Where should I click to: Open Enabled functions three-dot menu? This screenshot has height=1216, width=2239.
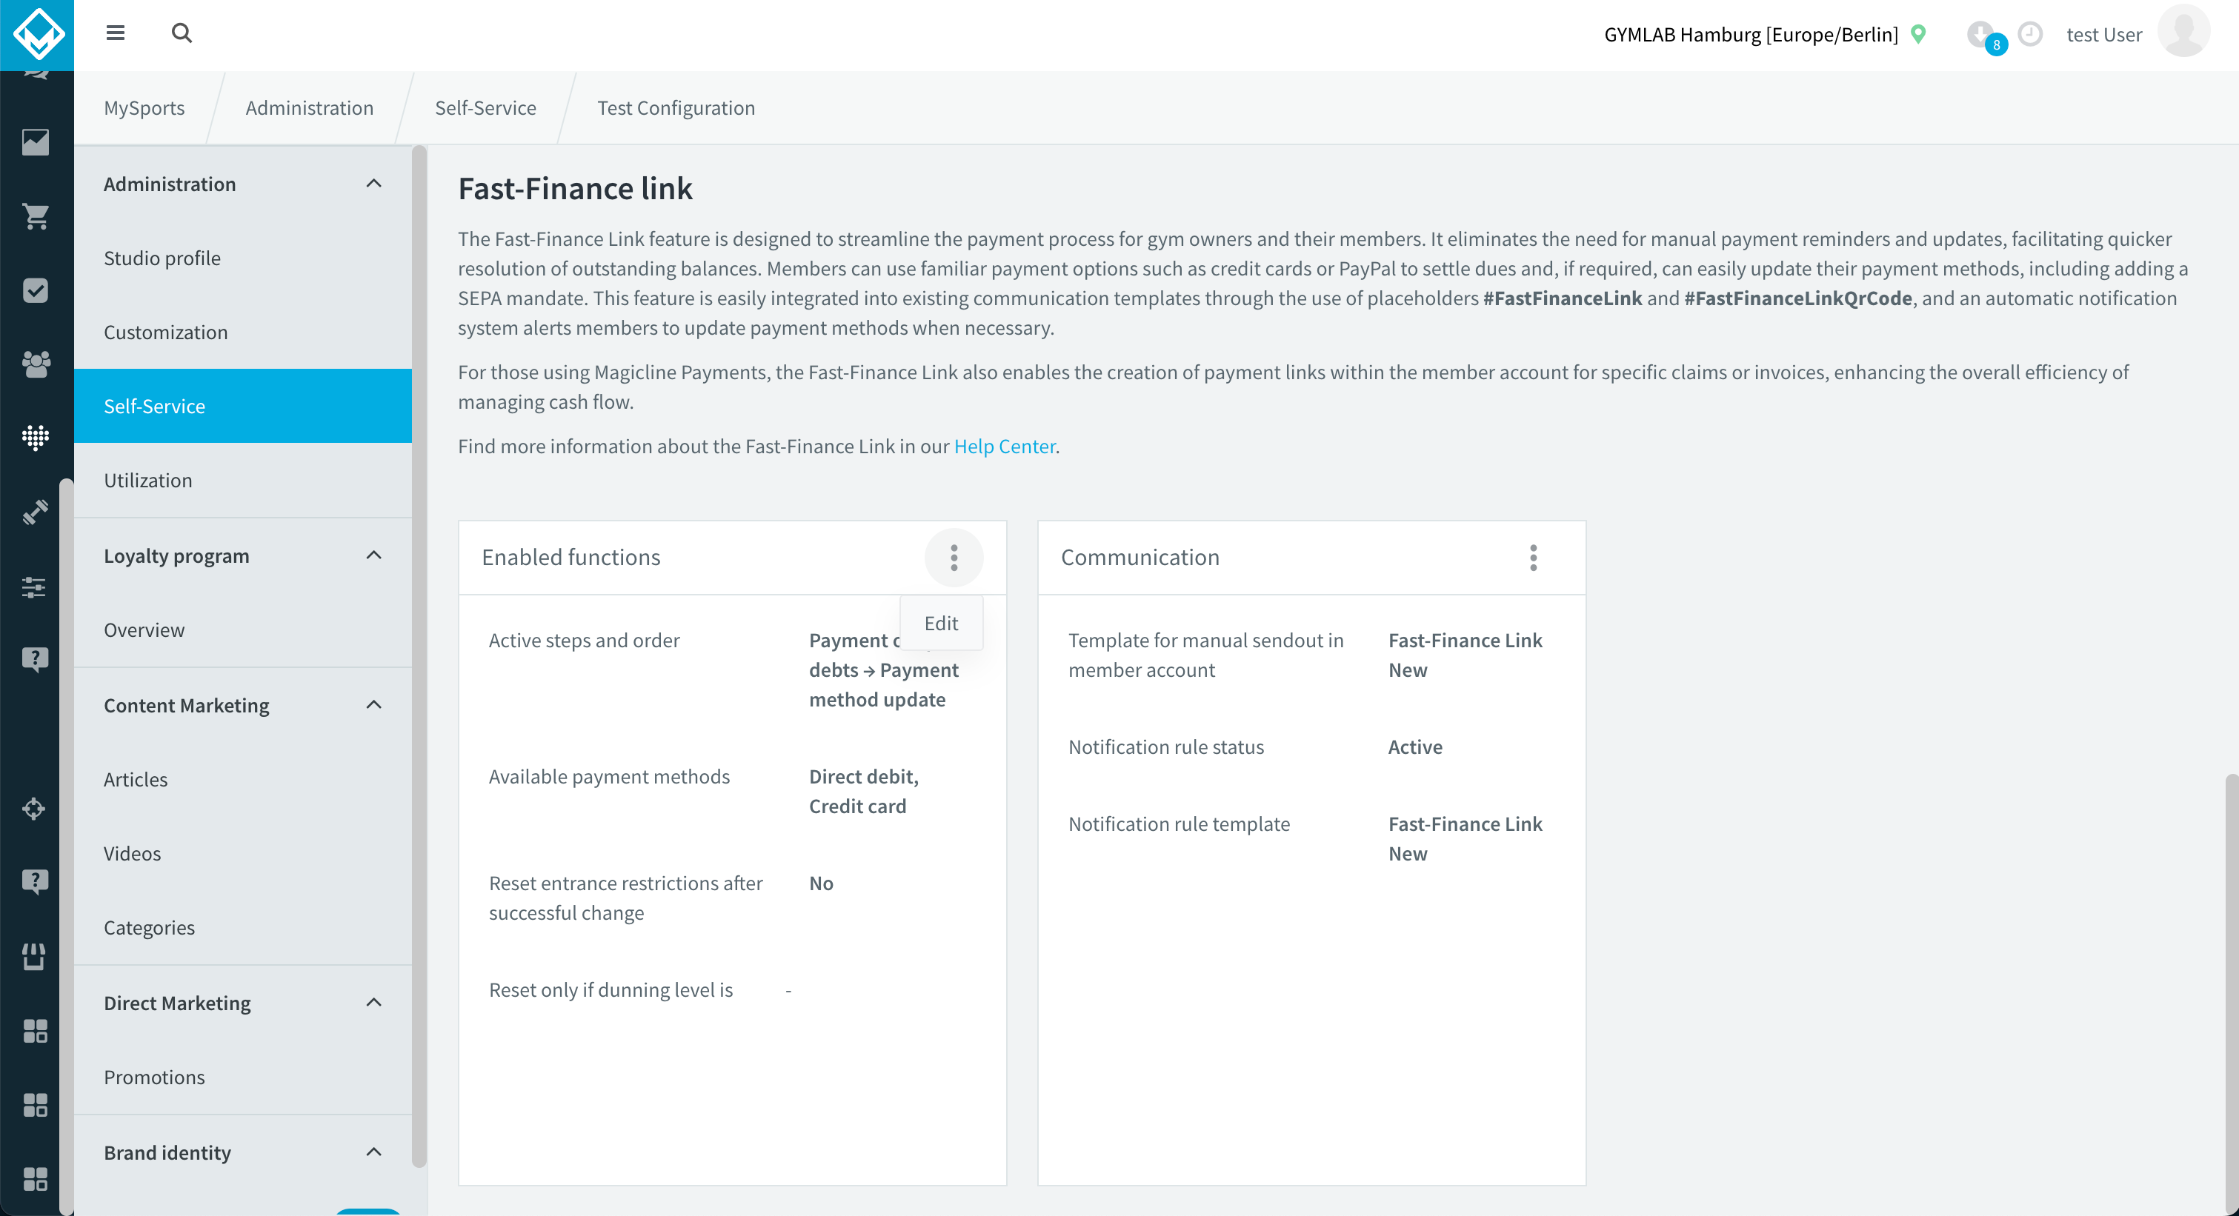pyautogui.click(x=954, y=558)
